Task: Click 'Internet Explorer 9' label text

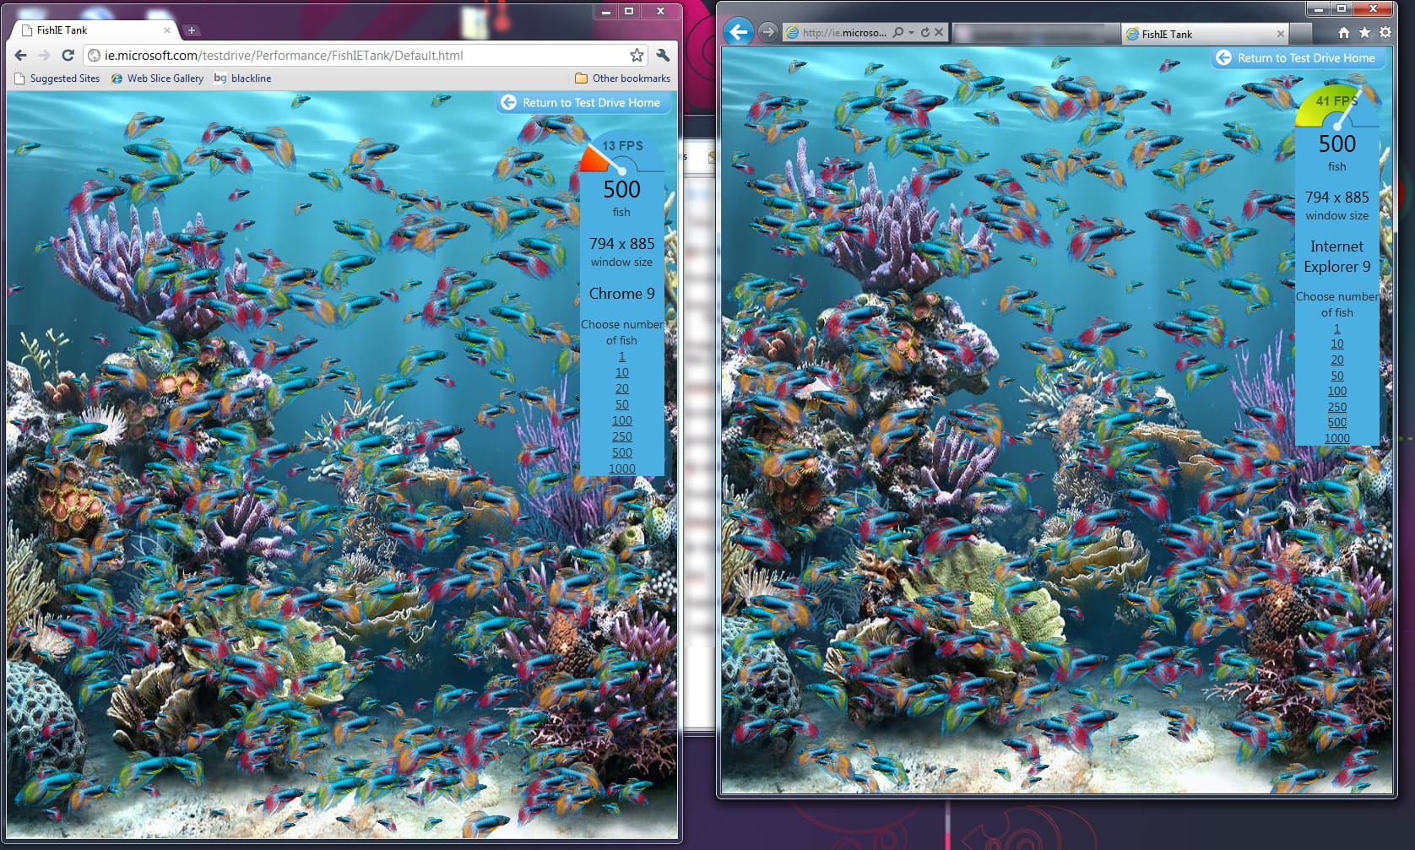Action: [x=1336, y=257]
